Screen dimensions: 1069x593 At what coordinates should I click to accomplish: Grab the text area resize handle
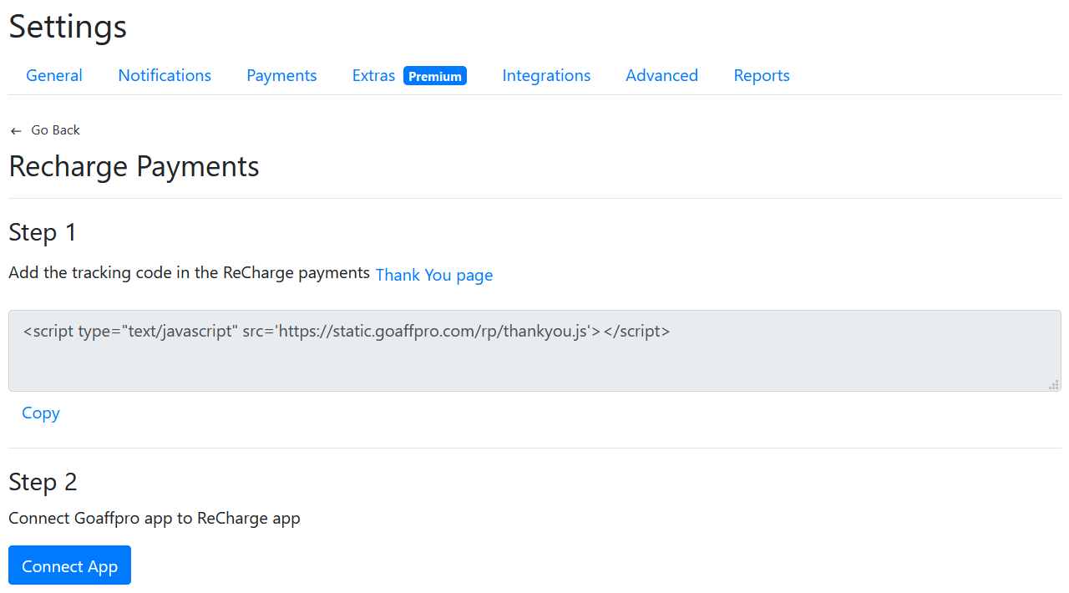pos(1054,384)
